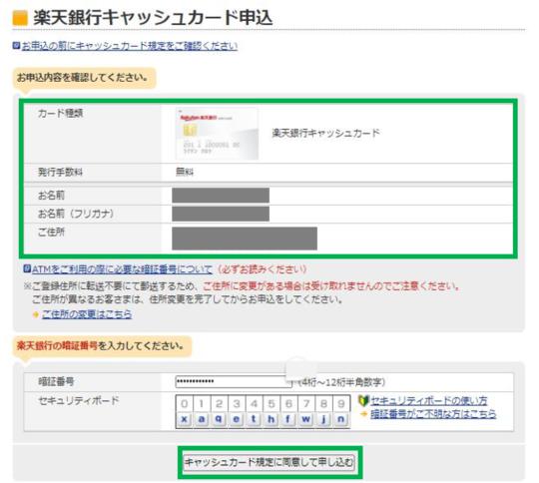Click the beginner-mark icon beside security board help
This screenshot has height=483, width=539.
[x=363, y=401]
